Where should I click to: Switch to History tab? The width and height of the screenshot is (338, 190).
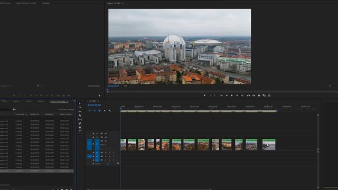[x=29, y=101]
